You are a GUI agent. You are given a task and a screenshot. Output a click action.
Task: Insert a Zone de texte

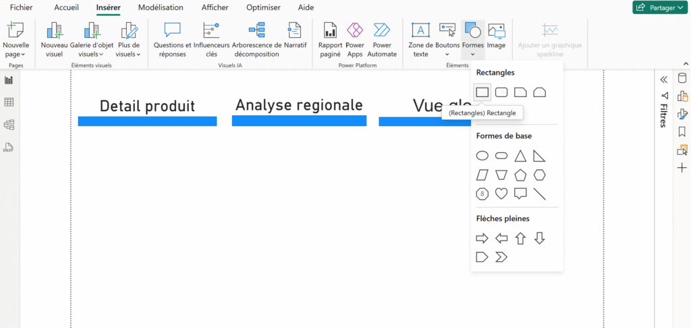(420, 39)
